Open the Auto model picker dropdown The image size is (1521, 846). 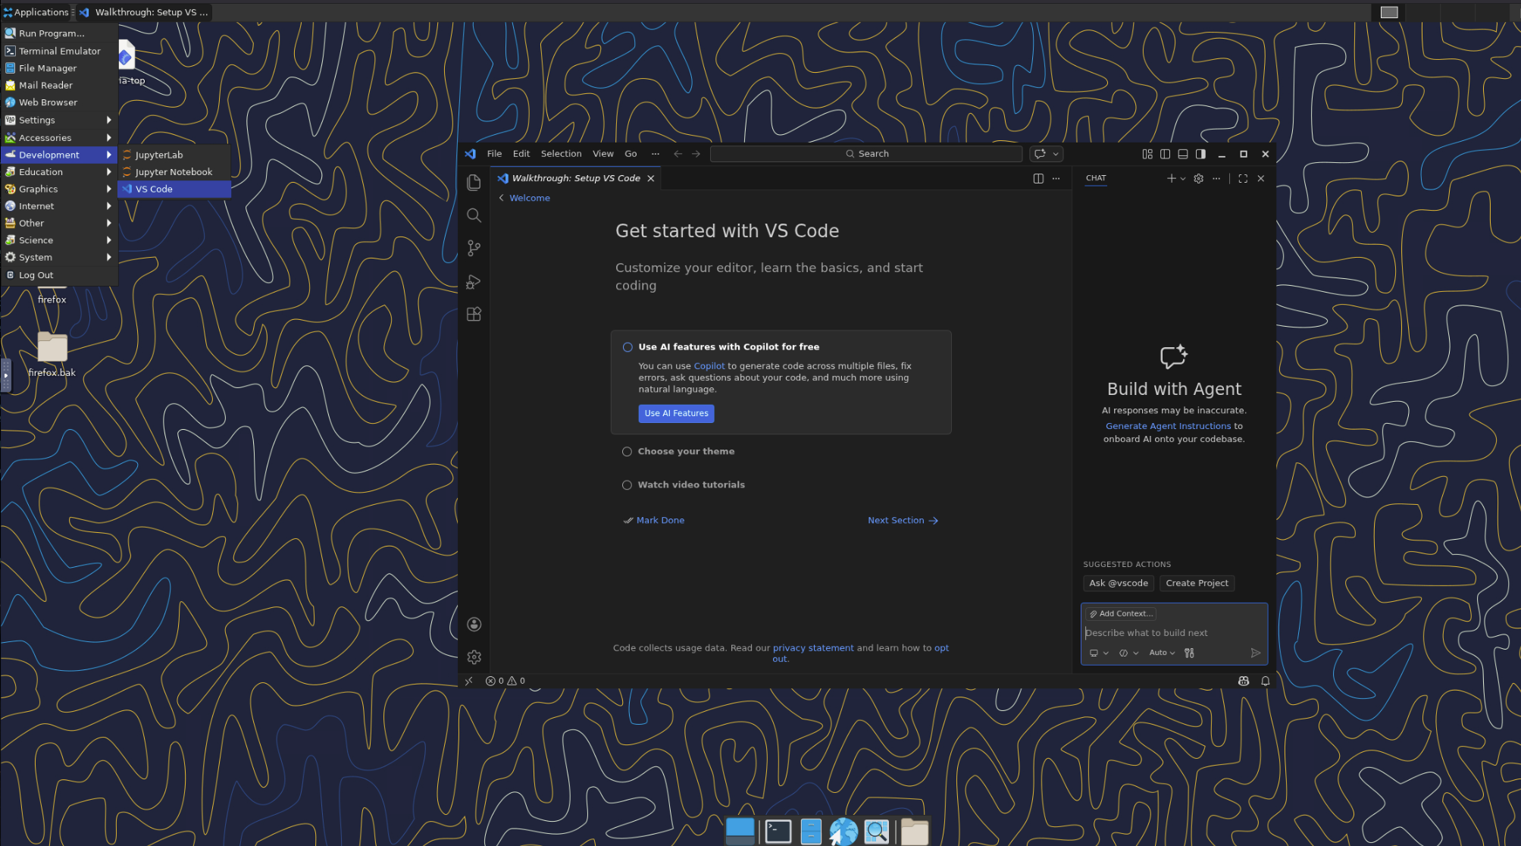click(1161, 653)
